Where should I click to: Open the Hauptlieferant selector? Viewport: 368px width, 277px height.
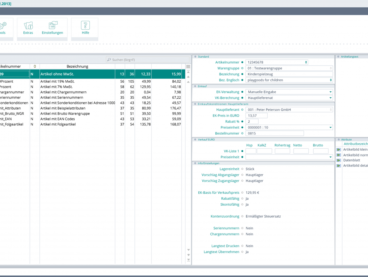(x=331, y=110)
